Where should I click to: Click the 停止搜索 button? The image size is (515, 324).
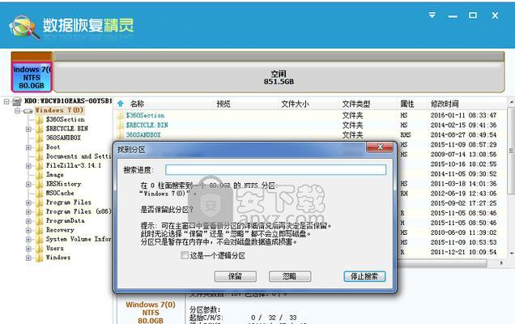pyautogui.click(x=364, y=276)
